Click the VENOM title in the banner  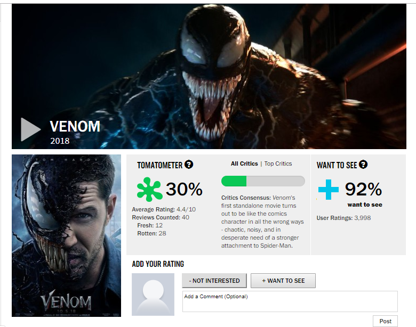pos(75,126)
